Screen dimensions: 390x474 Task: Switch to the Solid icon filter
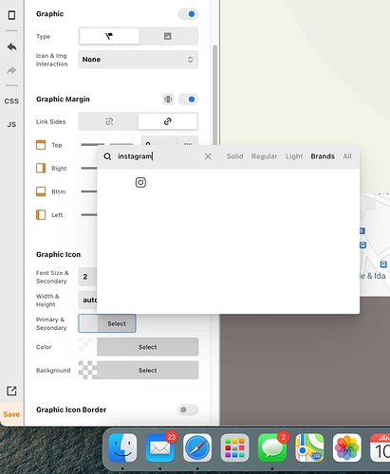point(234,156)
